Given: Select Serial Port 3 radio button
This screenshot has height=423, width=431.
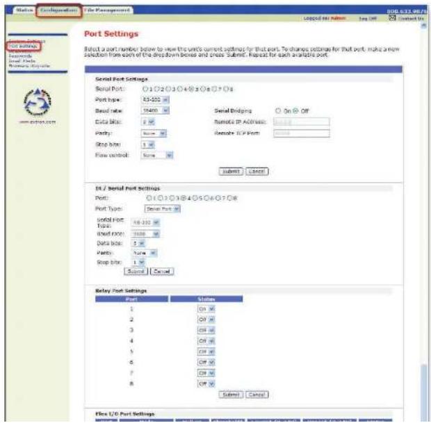Looking at the screenshot, I should pos(168,89).
